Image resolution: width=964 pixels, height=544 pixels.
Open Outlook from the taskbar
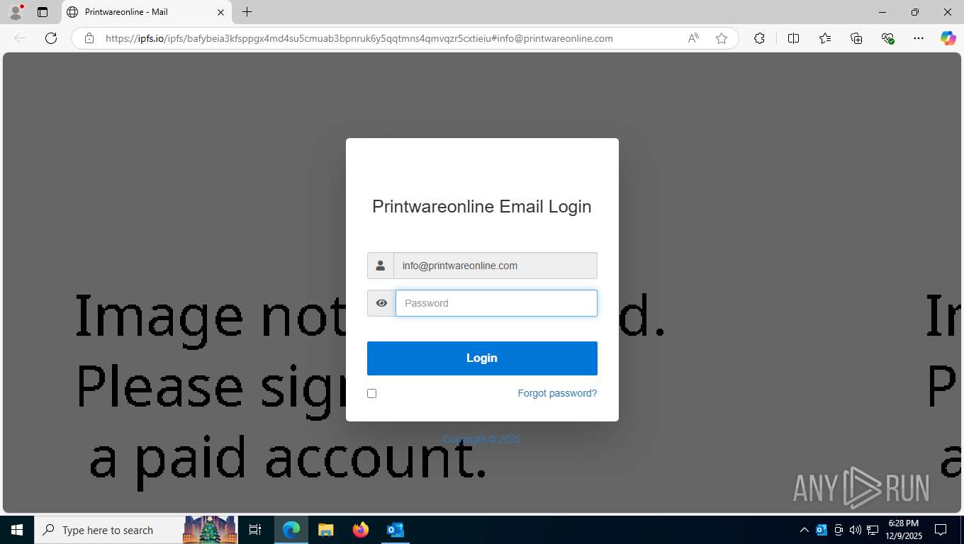point(395,530)
